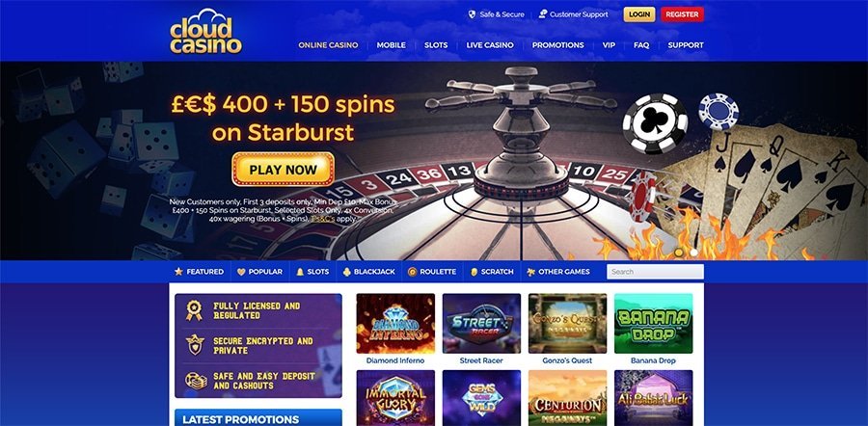Select the Featured star icon

(x=178, y=272)
